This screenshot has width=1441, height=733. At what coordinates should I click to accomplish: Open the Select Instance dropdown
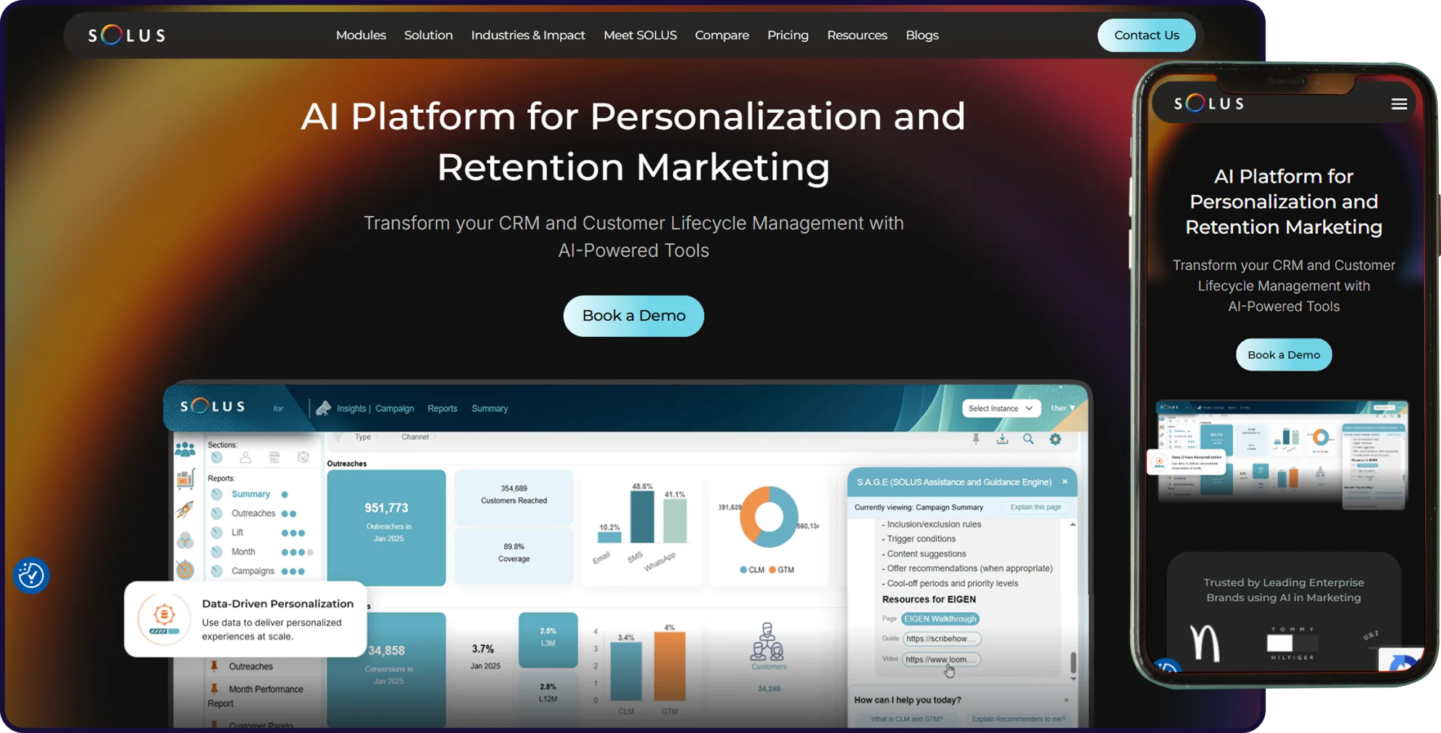pos(1001,408)
